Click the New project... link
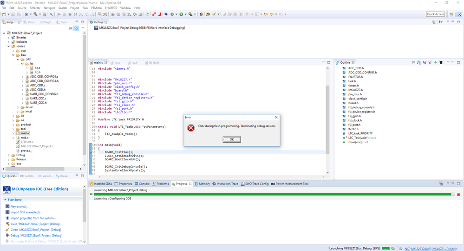 (20, 206)
